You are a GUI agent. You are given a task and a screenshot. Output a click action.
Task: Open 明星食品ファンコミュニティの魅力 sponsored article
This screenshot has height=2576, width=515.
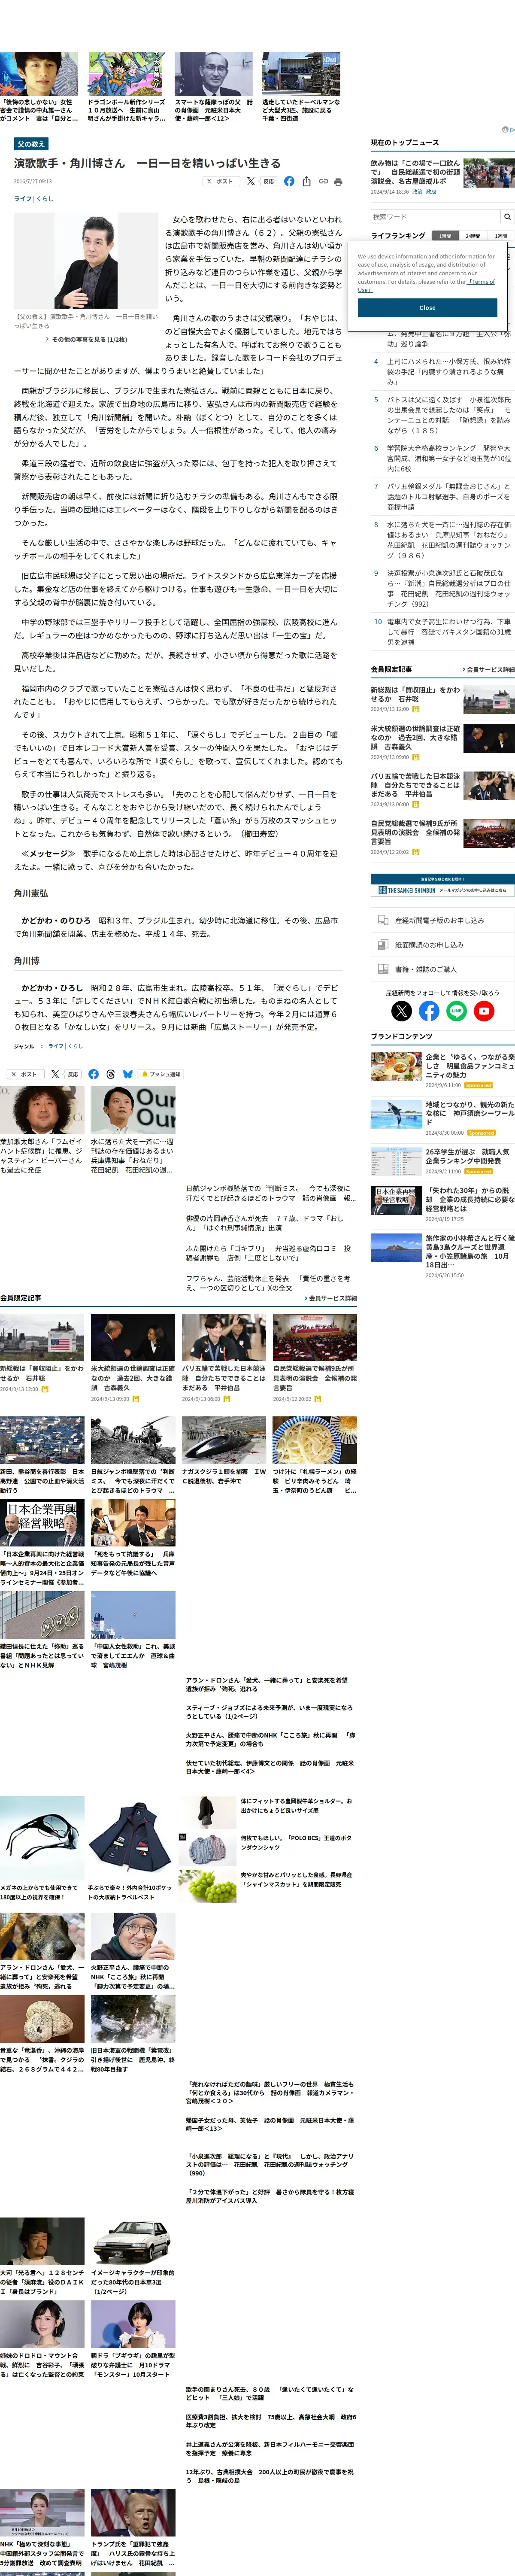tap(470, 1066)
